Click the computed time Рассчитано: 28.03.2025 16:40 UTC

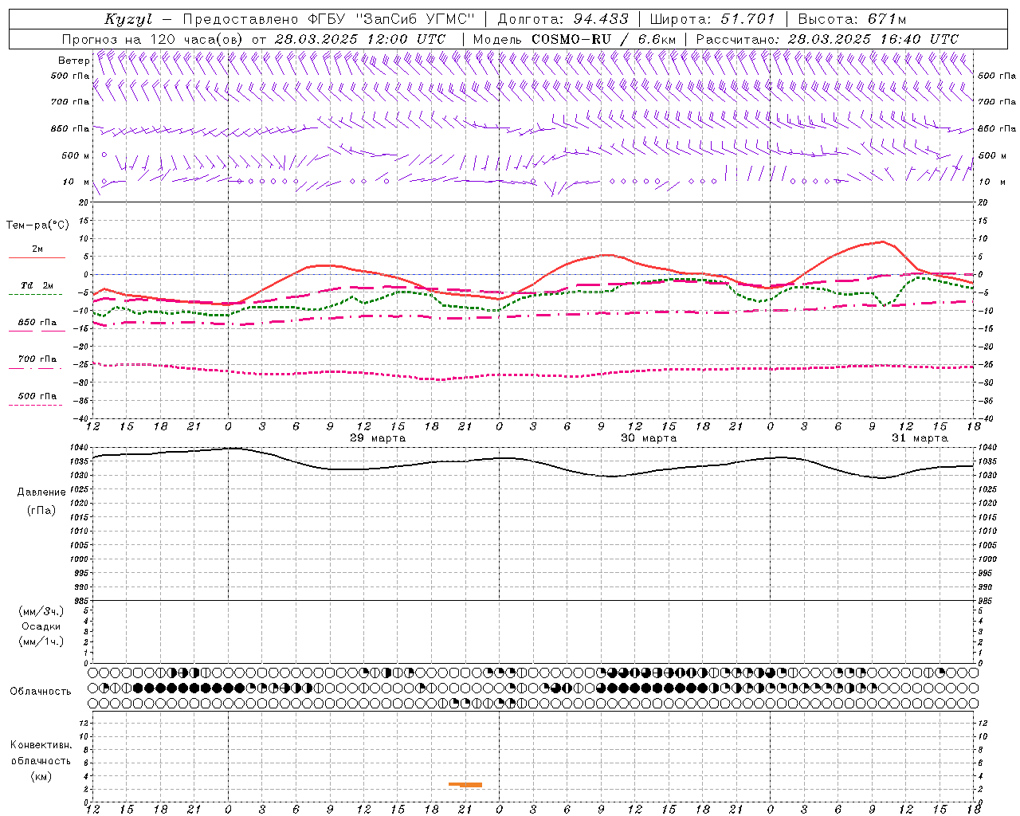pyautogui.click(x=827, y=39)
